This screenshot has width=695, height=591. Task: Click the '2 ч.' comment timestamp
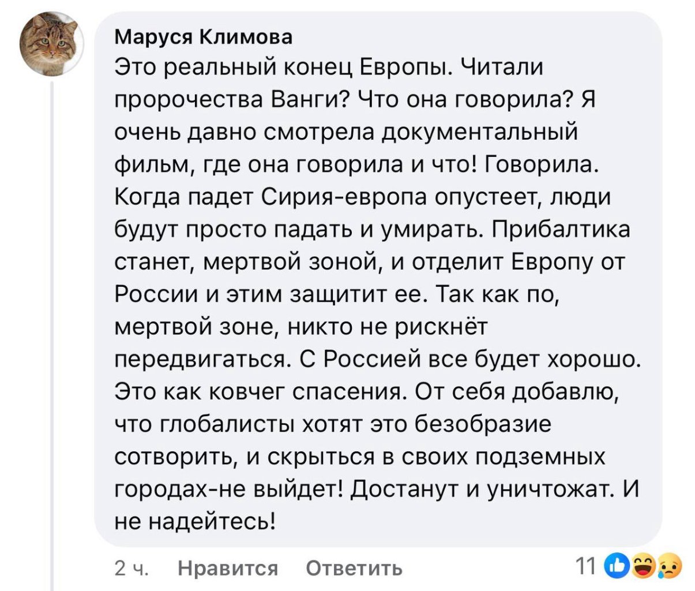pos(131,568)
